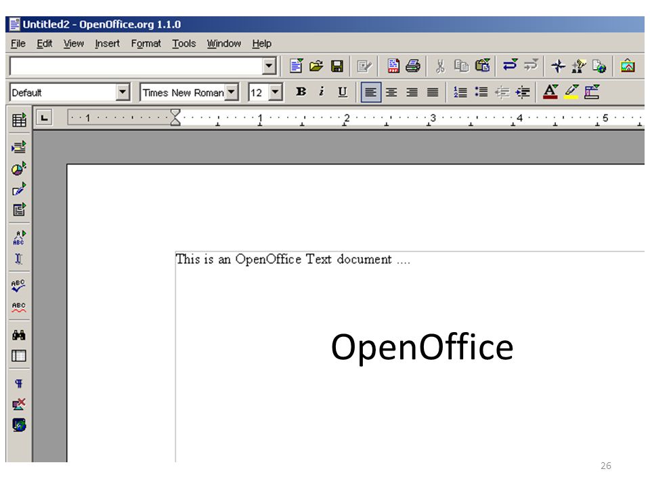This screenshot has height=488, width=650.
Task: Apply the yellow Highlighting color button
Action: point(571,91)
